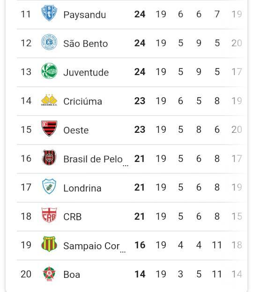Select Boa's 14 points value
253x292 pixels.
tap(140, 274)
